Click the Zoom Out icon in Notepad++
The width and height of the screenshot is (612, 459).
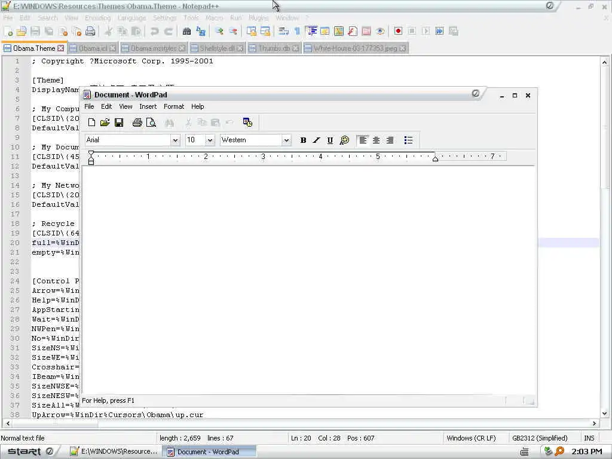click(x=233, y=31)
